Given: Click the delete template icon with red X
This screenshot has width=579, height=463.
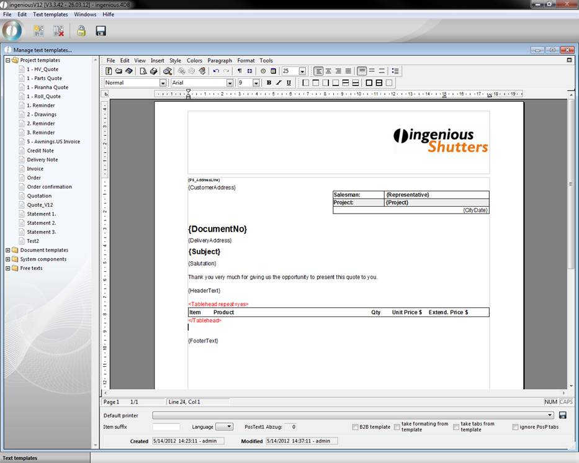Looking at the screenshot, I should pos(58,30).
